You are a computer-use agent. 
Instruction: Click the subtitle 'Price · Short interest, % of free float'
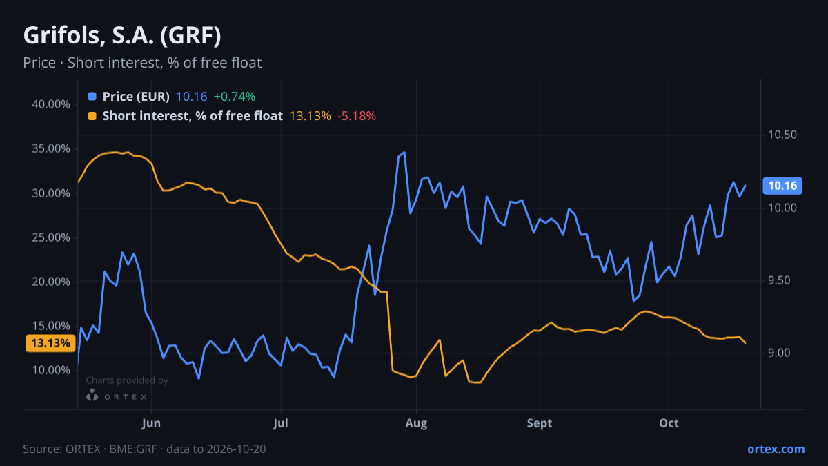click(x=142, y=63)
